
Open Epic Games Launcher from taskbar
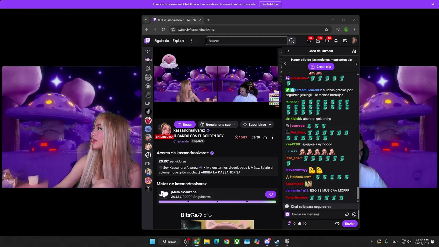[x=287, y=242]
